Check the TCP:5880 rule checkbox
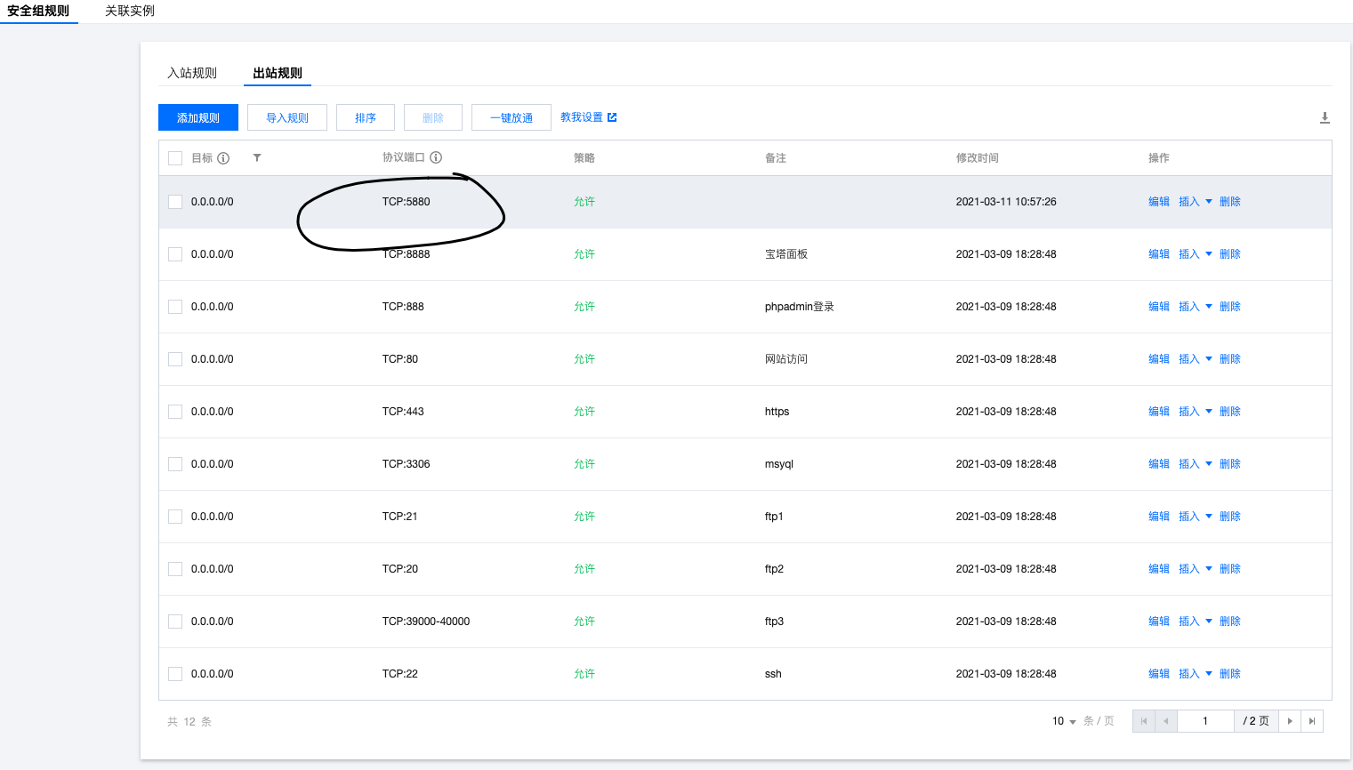Viewport: 1353px width, 770px height. (x=175, y=202)
